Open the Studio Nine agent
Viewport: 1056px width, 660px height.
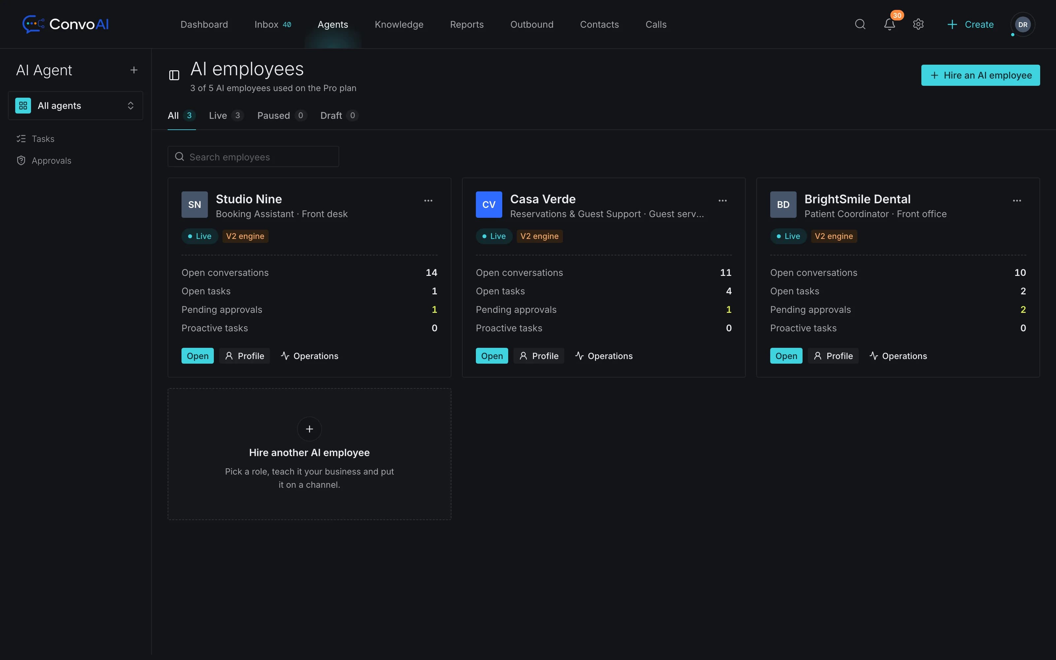198,356
